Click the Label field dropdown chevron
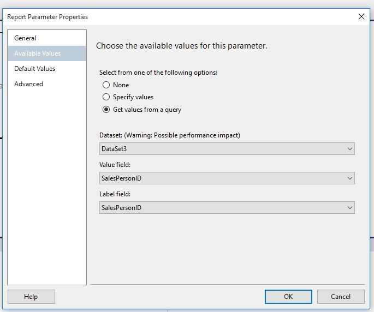The image size is (374, 312). [349, 208]
